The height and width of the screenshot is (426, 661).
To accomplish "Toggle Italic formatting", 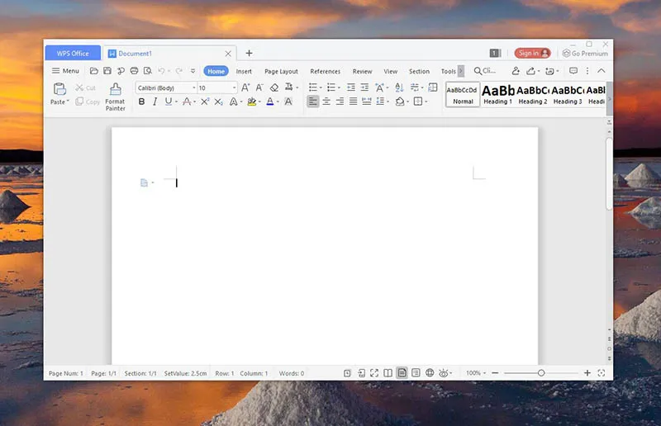I will 155,102.
